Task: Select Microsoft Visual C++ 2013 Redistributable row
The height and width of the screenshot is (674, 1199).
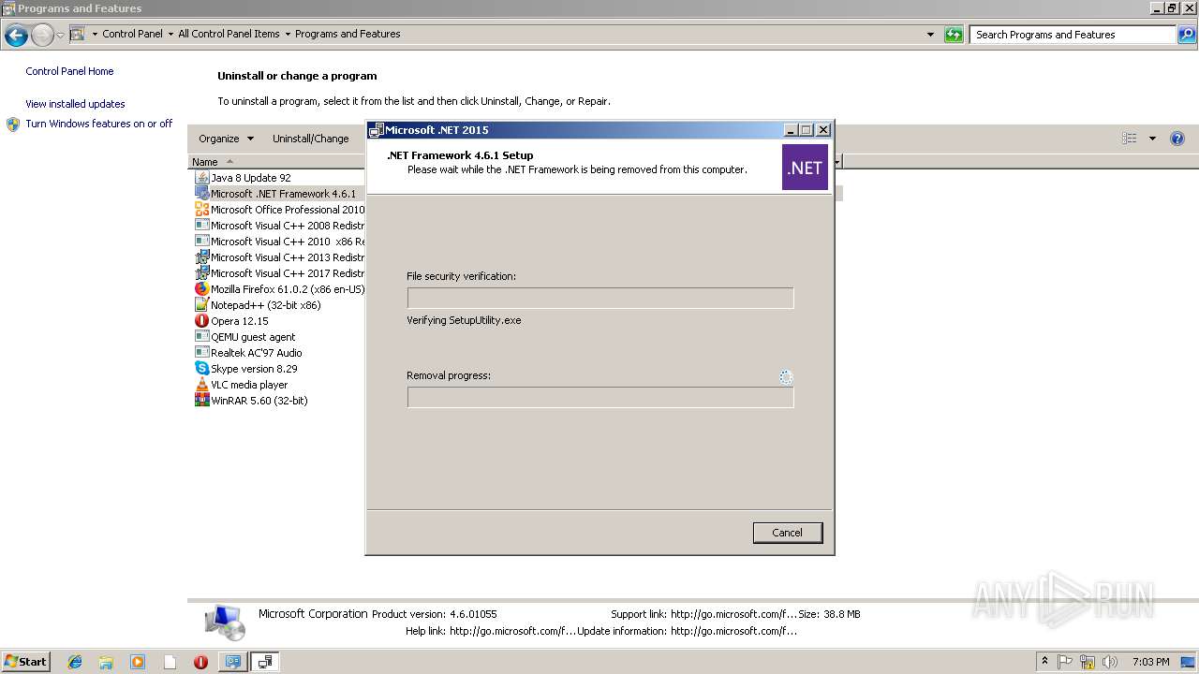Action: pos(279,257)
